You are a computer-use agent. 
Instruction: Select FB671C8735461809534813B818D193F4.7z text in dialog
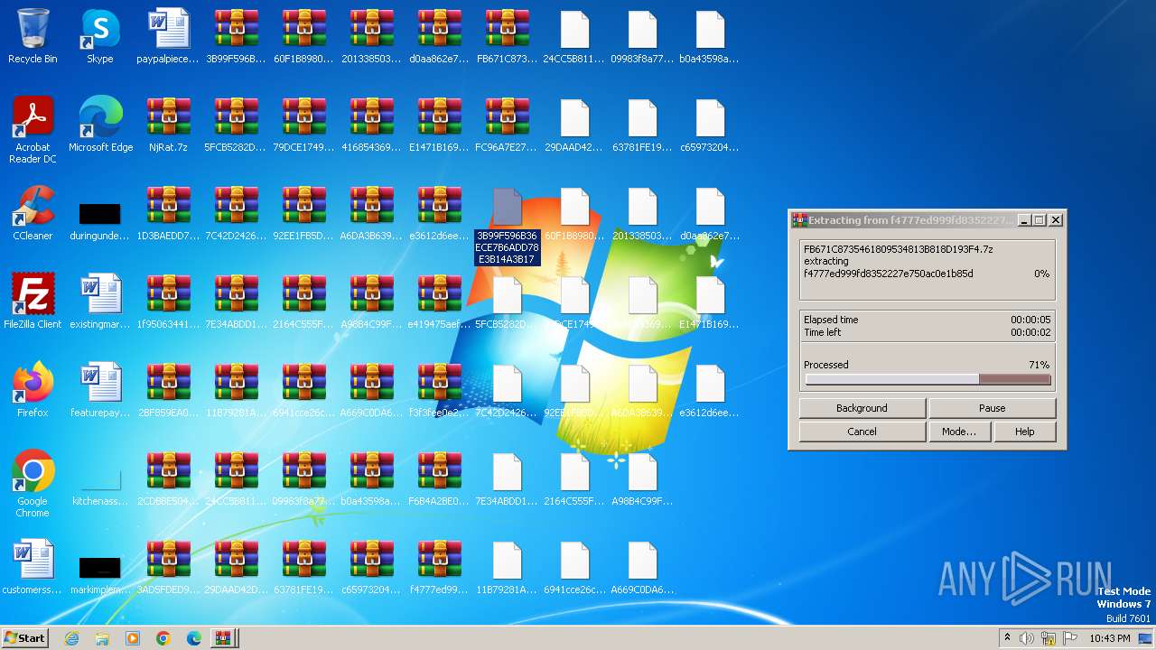(x=899, y=249)
